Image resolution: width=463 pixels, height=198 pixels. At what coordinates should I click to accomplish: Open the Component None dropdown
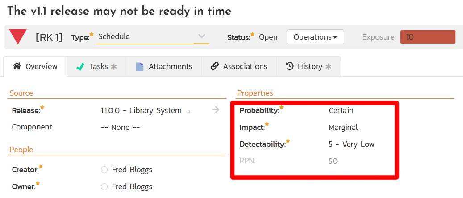[x=121, y=127]
